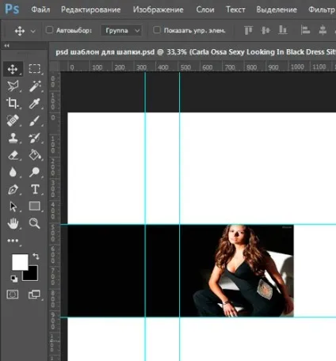This screenshot has height=361, width=336.
Task: Select the Magic Wand tool
Action: click(35, 86)
